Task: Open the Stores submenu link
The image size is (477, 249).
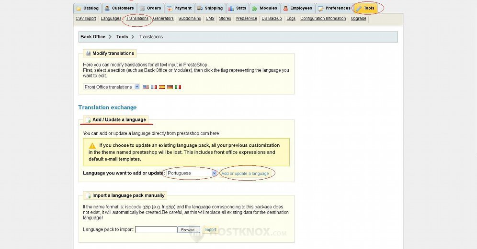Action: tap(225, 19)
